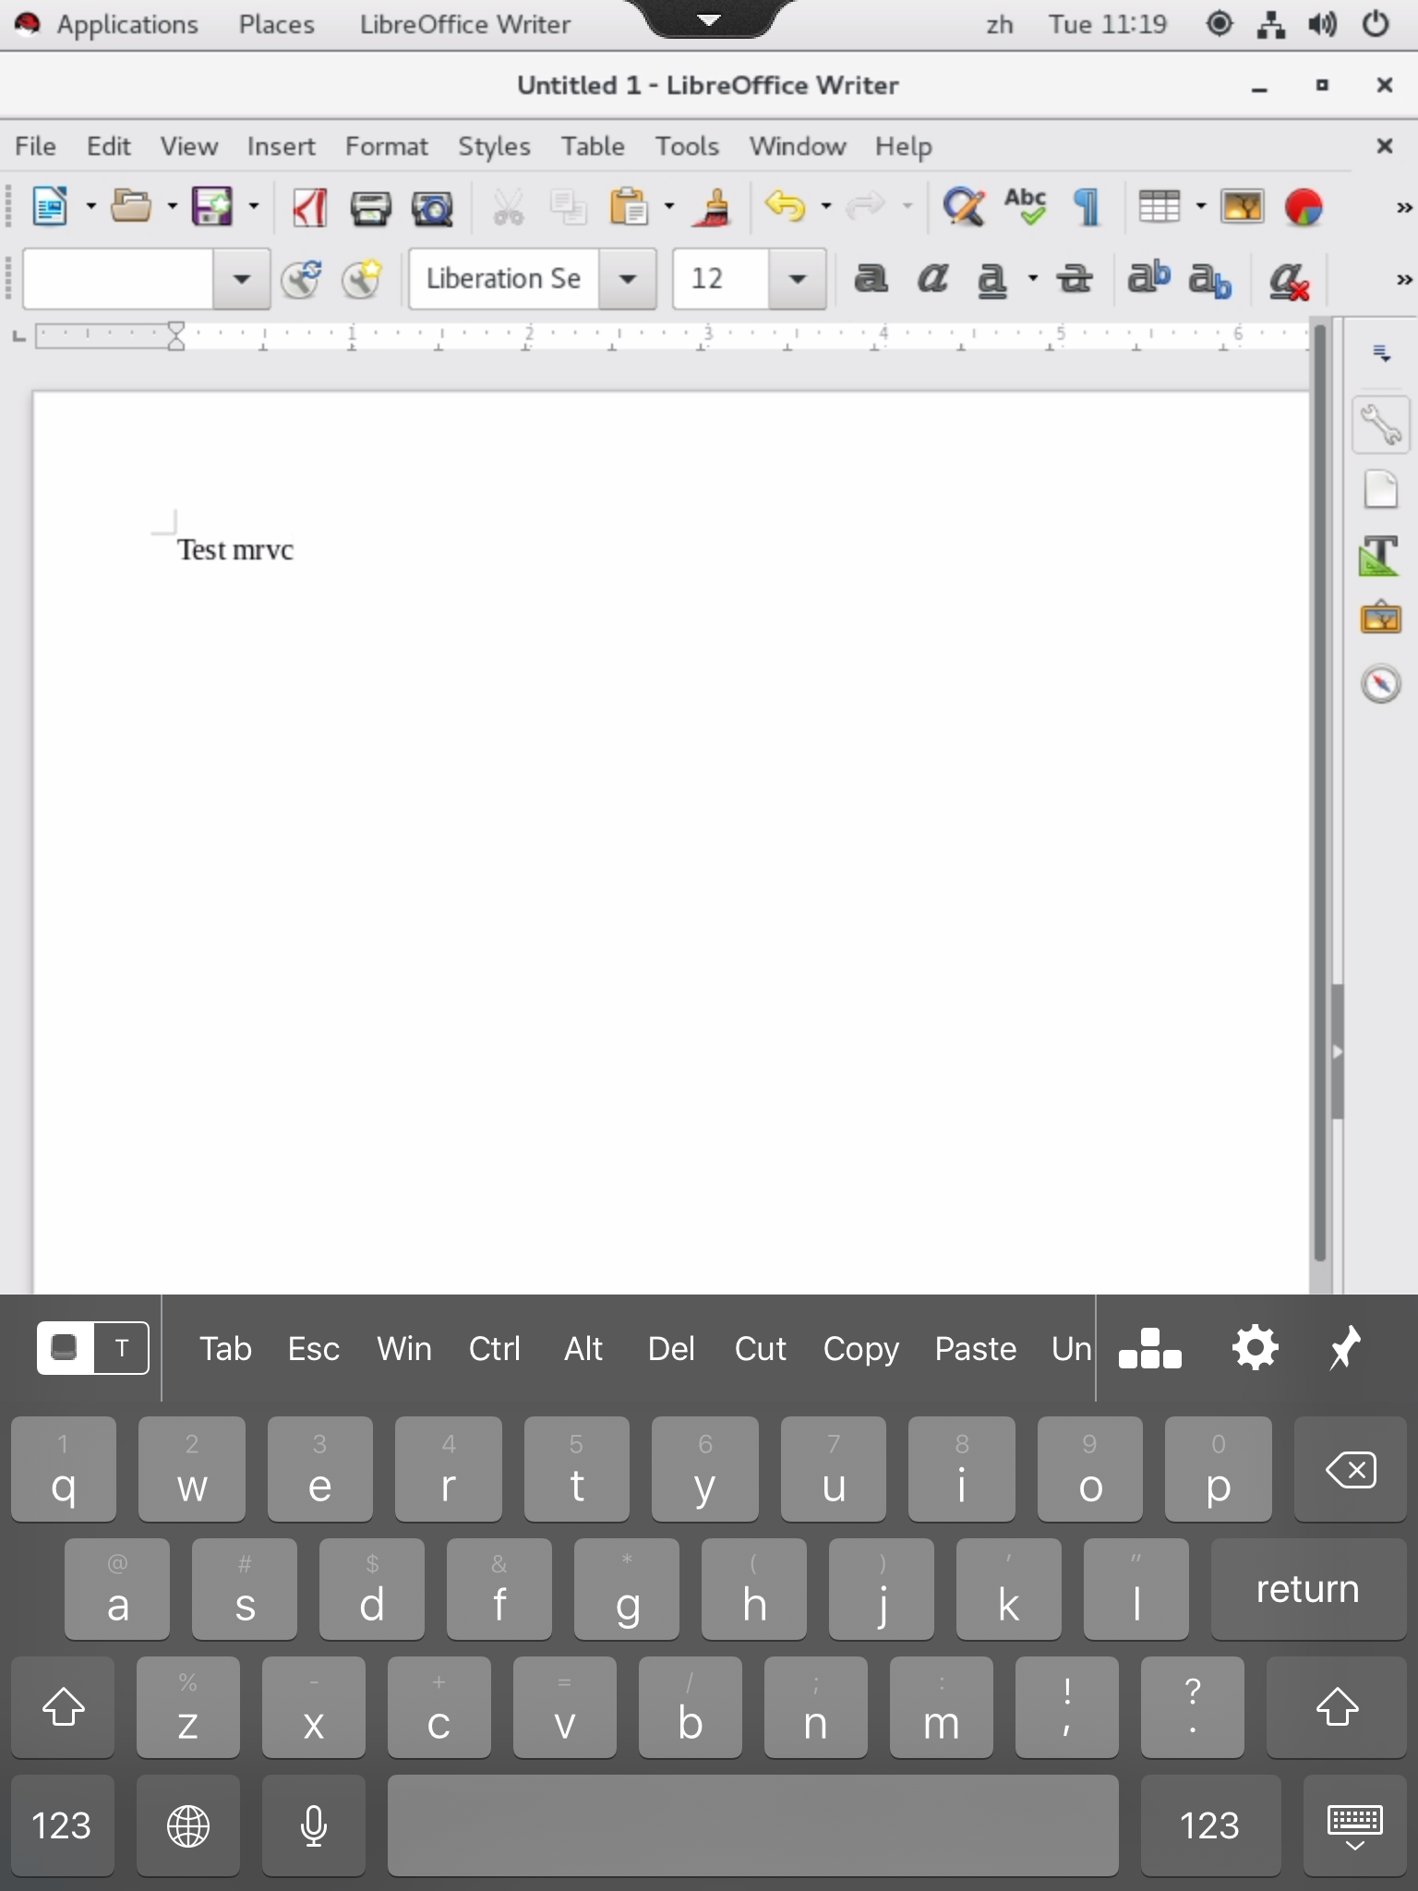Open Find & Replace tool
Screen dimensions: 1418x1891
point(963,207)
